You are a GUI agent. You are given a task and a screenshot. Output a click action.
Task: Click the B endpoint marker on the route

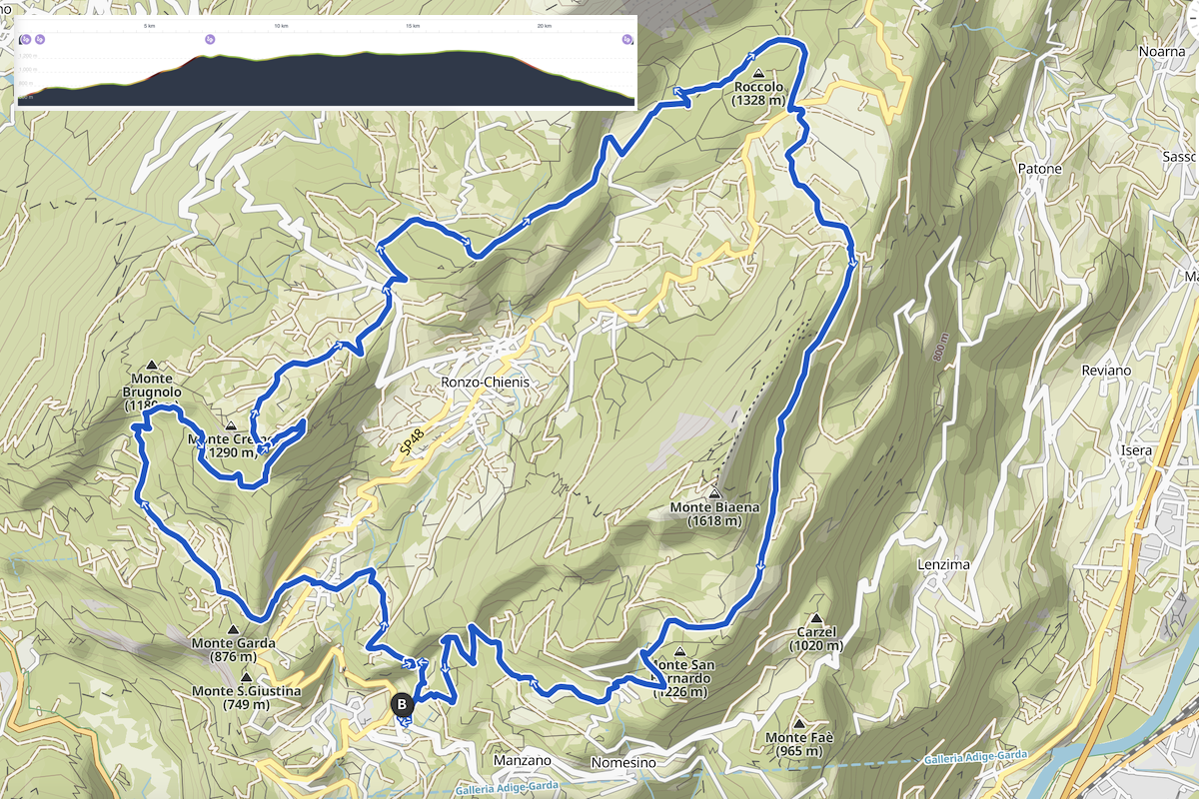point(402,704)
